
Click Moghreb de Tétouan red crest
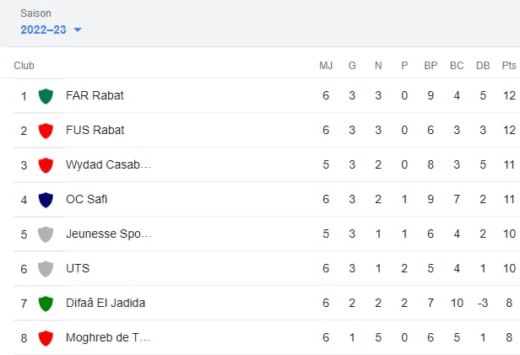pos(46,338)
